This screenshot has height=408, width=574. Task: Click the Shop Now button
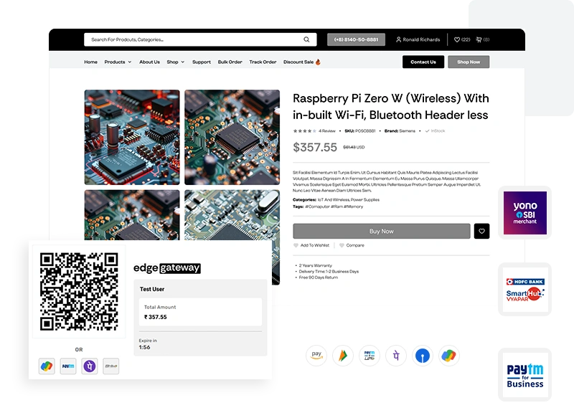469,62
